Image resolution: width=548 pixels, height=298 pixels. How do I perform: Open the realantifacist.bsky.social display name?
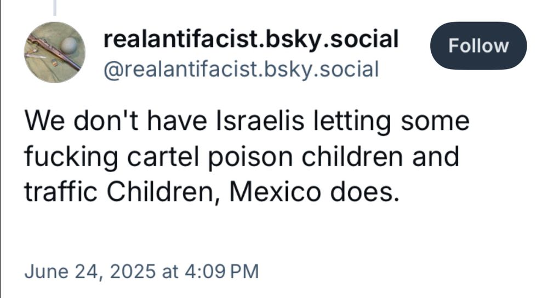click(x=251, y=39)
